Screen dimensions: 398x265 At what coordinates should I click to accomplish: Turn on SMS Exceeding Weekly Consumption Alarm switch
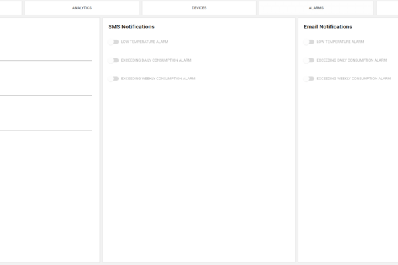pos(114,79)
